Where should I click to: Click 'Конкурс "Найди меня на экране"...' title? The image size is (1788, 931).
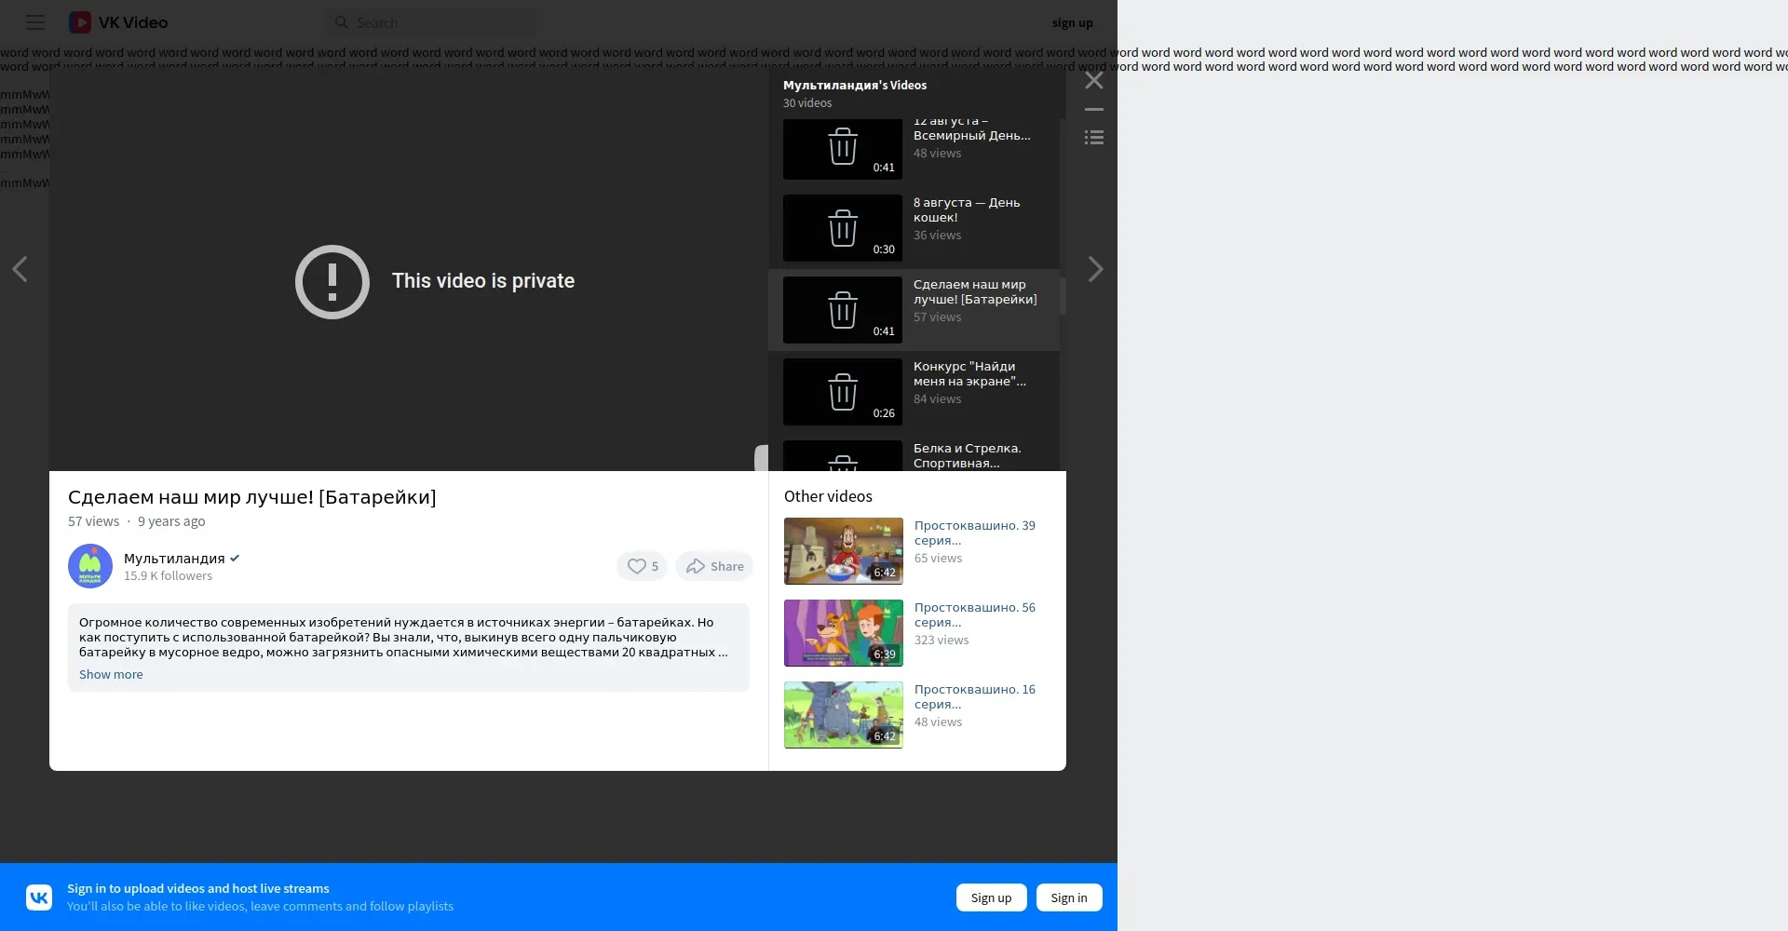point(969,373)
